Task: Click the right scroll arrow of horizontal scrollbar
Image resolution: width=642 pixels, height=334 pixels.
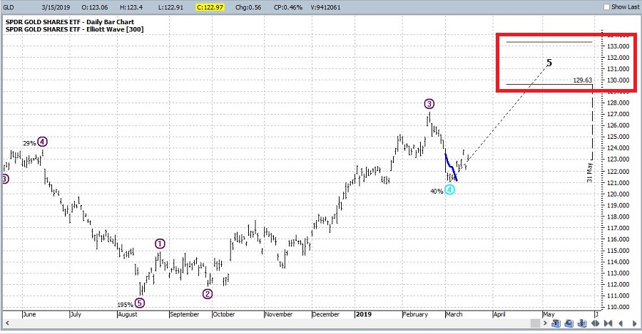Action: 545,323
